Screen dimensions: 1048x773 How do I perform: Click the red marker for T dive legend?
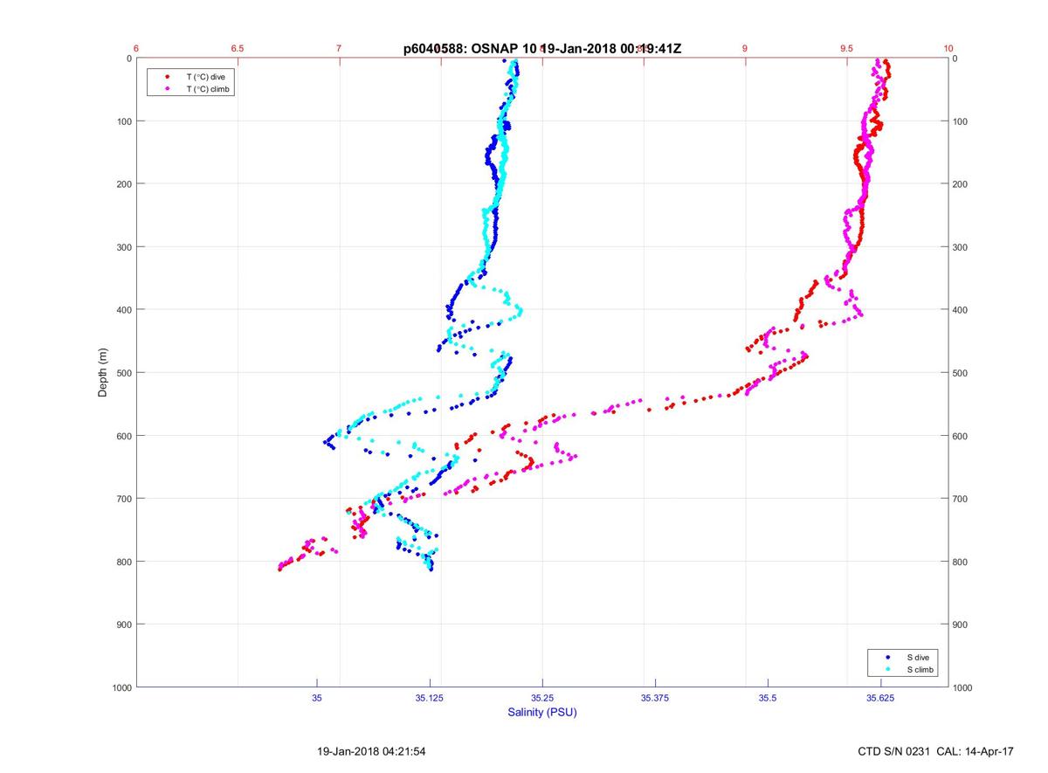pos(167,77)
